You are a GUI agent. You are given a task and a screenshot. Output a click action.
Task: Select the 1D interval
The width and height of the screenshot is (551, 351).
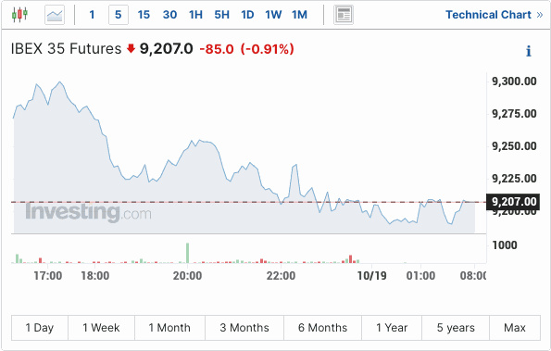(x=247, y=15)
